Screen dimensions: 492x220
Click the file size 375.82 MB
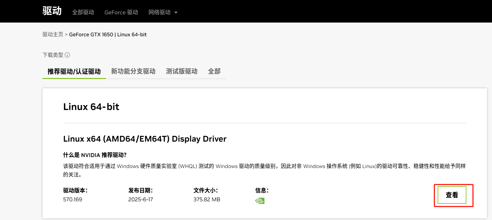pyautogui.click(x=207, y=199)
